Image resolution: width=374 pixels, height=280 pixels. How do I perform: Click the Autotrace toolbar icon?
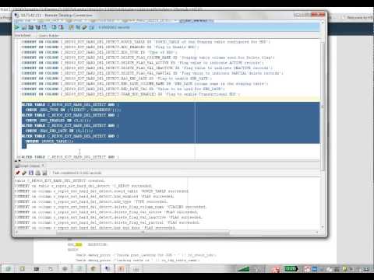coord(37,27)
